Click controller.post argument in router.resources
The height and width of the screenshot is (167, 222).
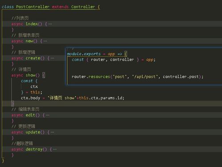coord(181,77)
